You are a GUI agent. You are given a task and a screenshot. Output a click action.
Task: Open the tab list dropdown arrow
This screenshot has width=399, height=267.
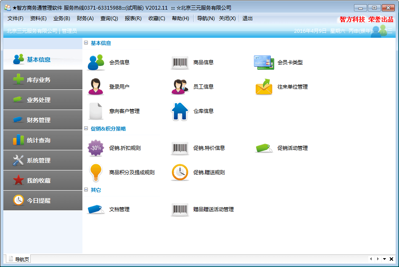pyautogui.click(x=384, y=259)
